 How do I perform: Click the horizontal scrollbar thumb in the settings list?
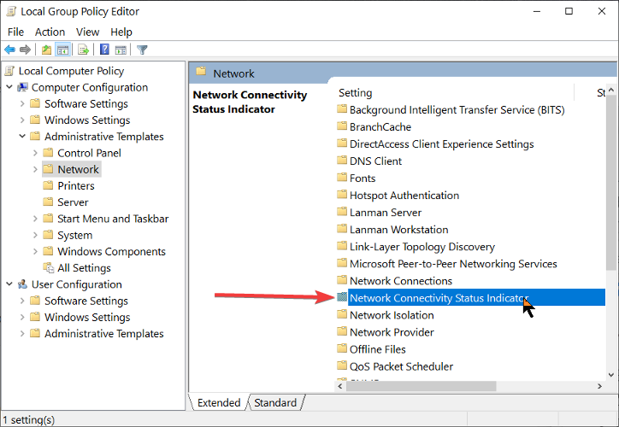pos(422,386)
